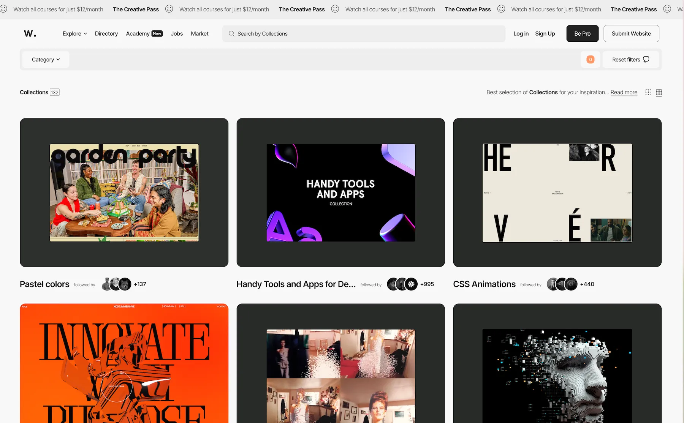Go to the Jobs page
The height and width of the screenshot is (423, 684).
tap(177, 34)
